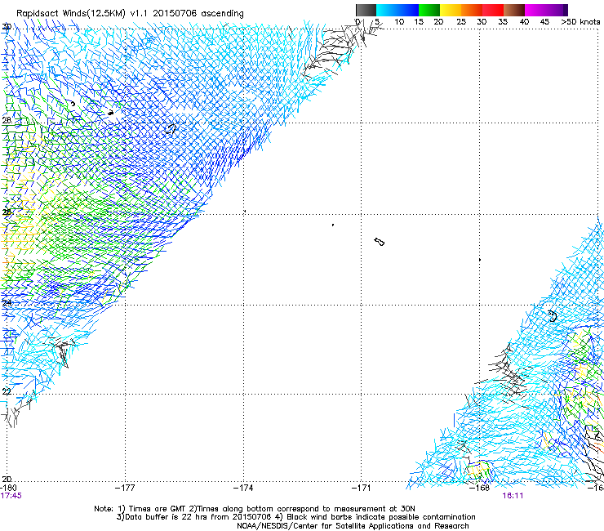
Task: Click the green 15-20 knots color swatch
Action: click(x=429, y=10)
